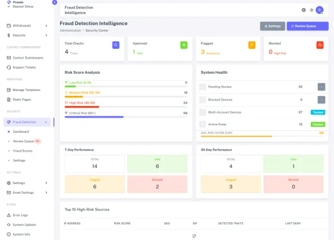The image size is (334, 240).
Task: Click sidebar Settings gear icon
Action: pos(9,183)
